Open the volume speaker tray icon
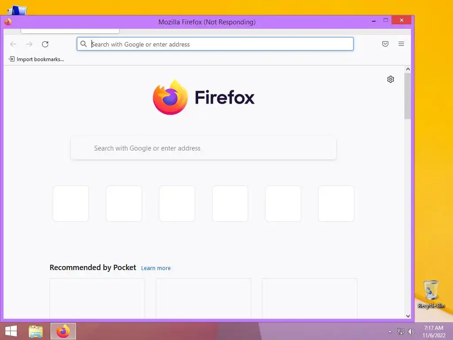This screenshot has height=340, width=453. click(411, 331)
